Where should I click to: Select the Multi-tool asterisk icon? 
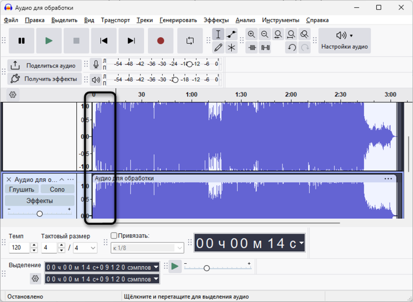pos(231,48)
